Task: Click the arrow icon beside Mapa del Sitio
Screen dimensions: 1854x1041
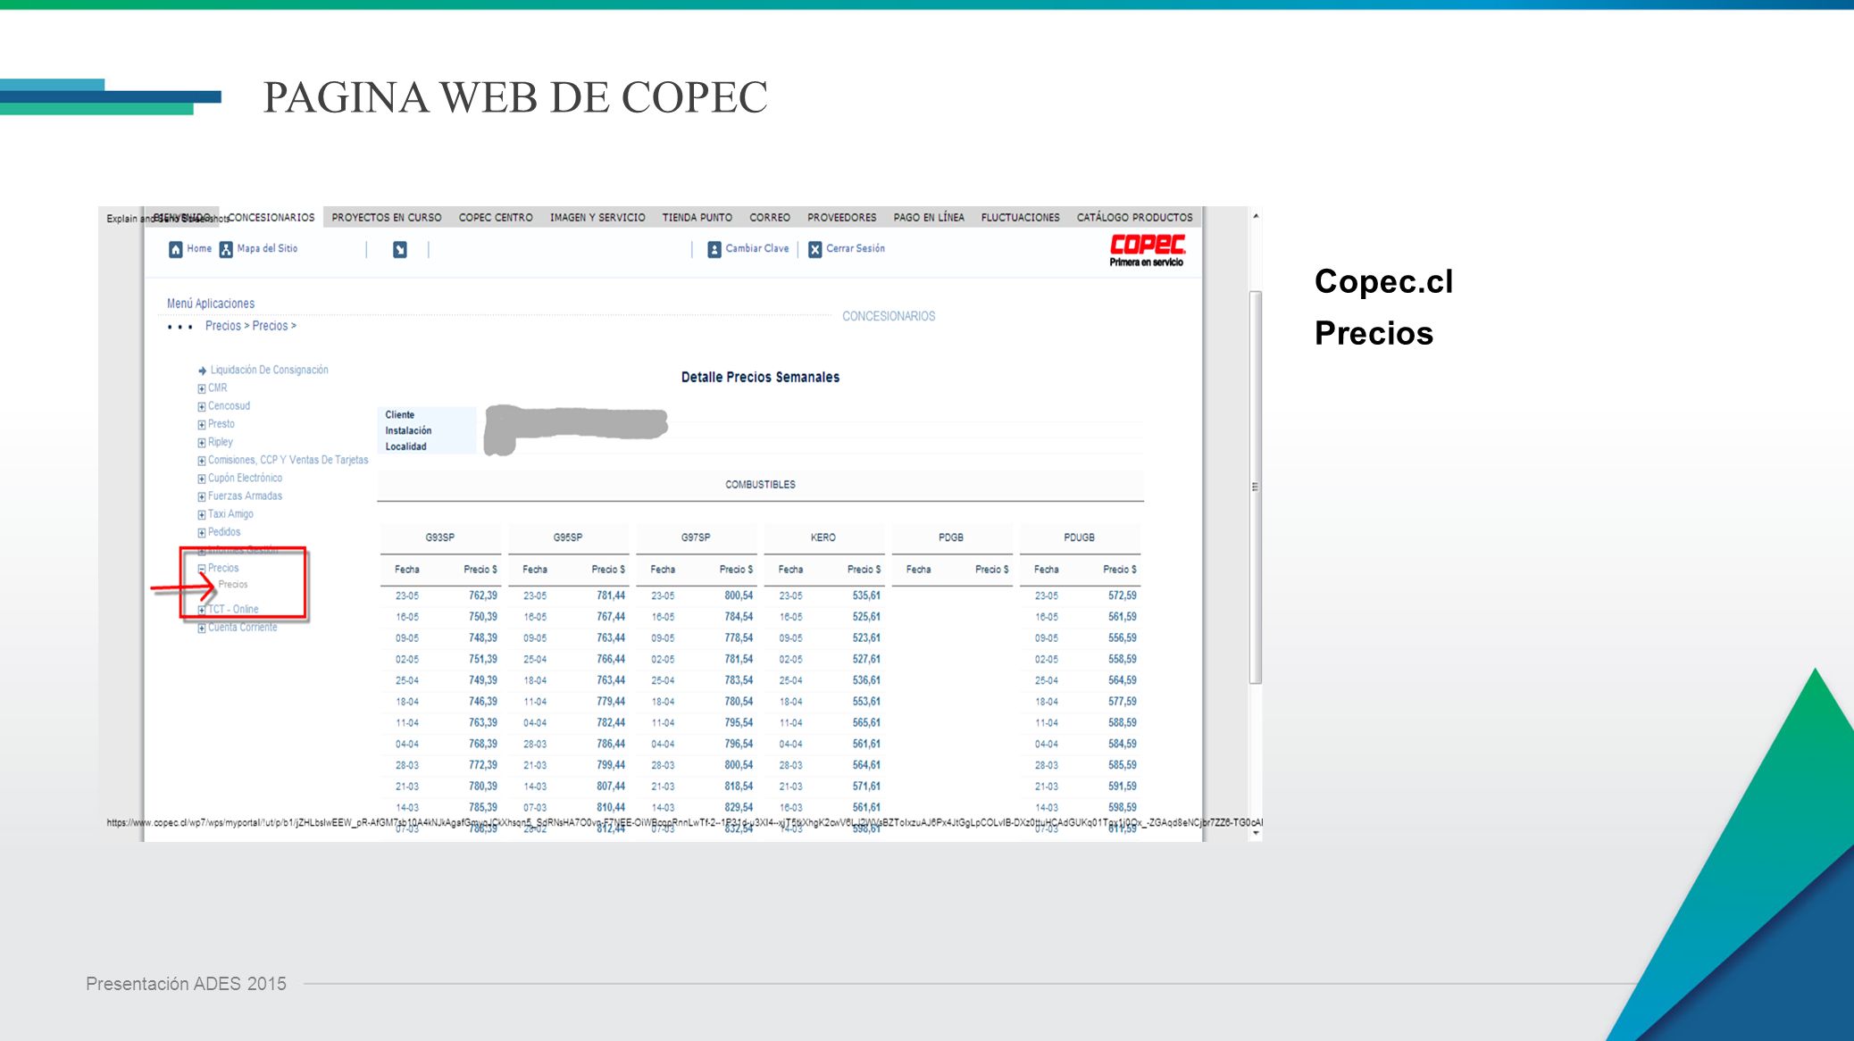Action: tap(400, 250)
